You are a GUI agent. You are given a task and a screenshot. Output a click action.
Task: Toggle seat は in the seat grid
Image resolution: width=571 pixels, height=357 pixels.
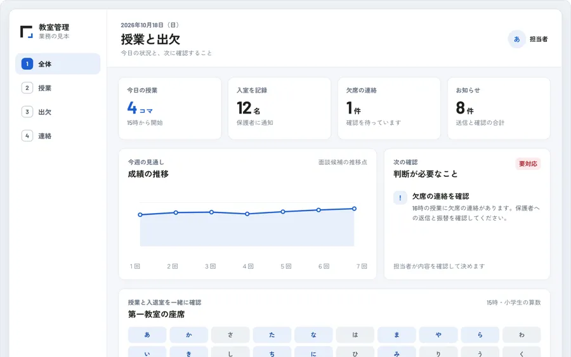355,335
